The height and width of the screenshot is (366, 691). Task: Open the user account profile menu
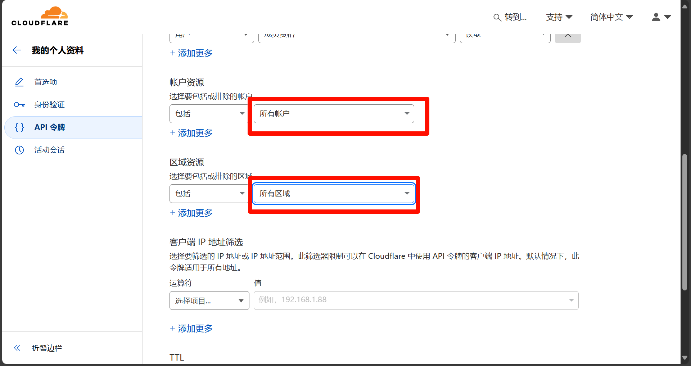[661, 17]
